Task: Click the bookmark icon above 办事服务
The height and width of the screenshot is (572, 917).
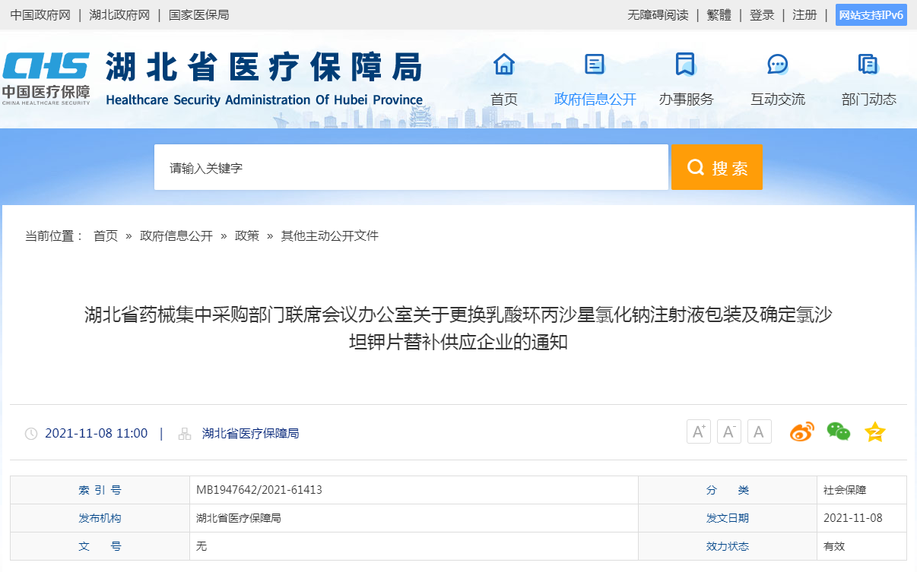Action: coord(685,65)
